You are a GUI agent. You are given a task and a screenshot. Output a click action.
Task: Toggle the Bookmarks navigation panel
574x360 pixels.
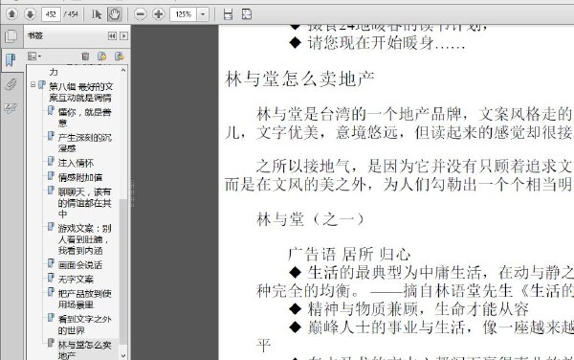(x=11, y=59)
